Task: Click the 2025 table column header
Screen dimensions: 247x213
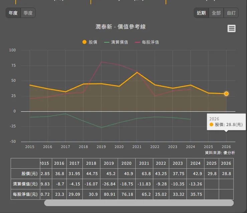Action: click(212, 163)
